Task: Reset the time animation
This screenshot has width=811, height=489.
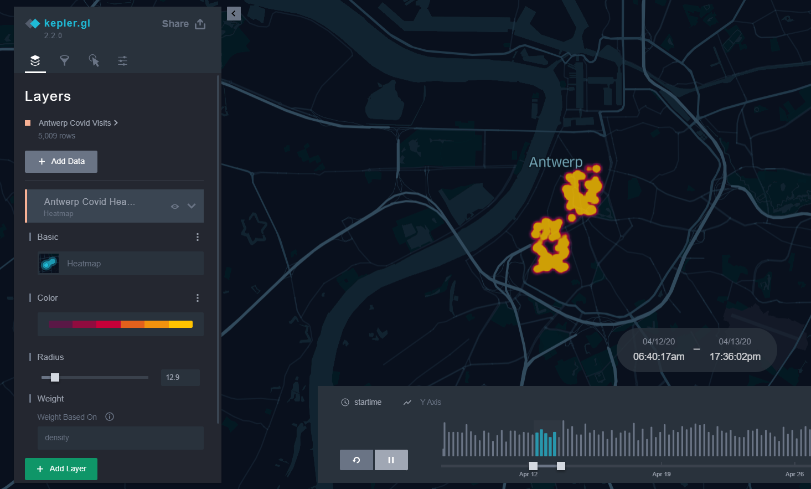Action: (357, 460)
